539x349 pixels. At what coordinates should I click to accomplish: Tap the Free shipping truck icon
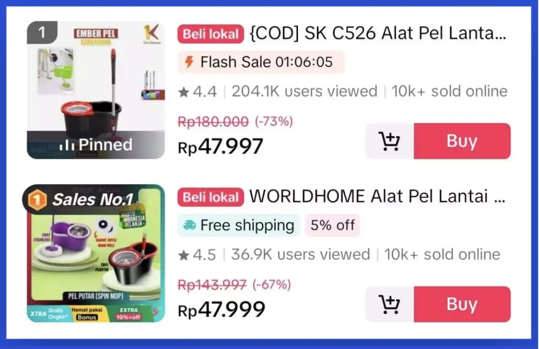pos(189,225)
